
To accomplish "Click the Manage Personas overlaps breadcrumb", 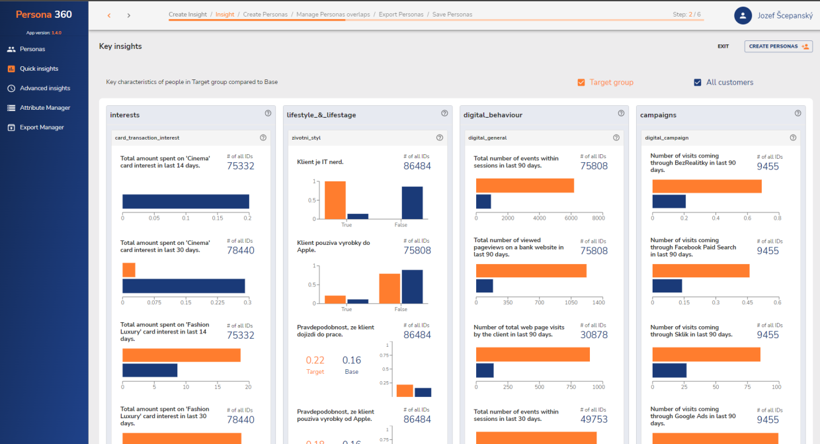I will pyautogui.click(x=333, y=15).
